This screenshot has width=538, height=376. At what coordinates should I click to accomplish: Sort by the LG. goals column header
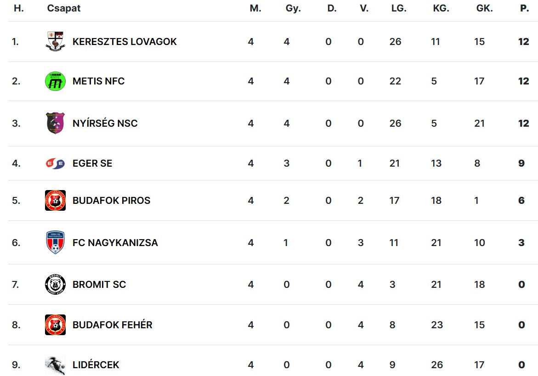point(399,8)
